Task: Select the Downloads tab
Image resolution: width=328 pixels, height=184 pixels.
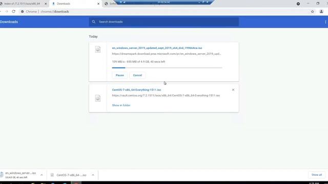Action: 75,4
